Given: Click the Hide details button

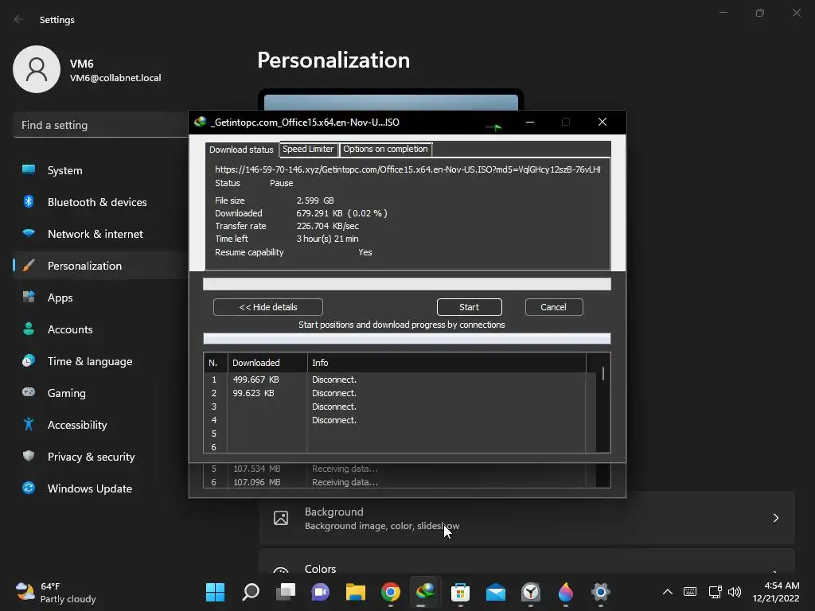Looking at the screenshot, I should pyautogui.click(x=267, y=307).
